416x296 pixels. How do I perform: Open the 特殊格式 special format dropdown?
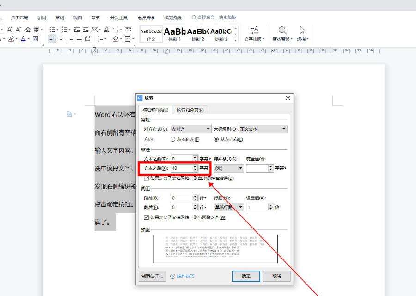229,168
